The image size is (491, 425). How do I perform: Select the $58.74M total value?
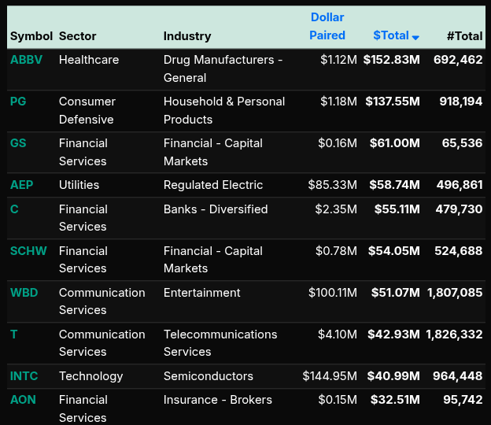pyautogui.click(x=394, y=185)
